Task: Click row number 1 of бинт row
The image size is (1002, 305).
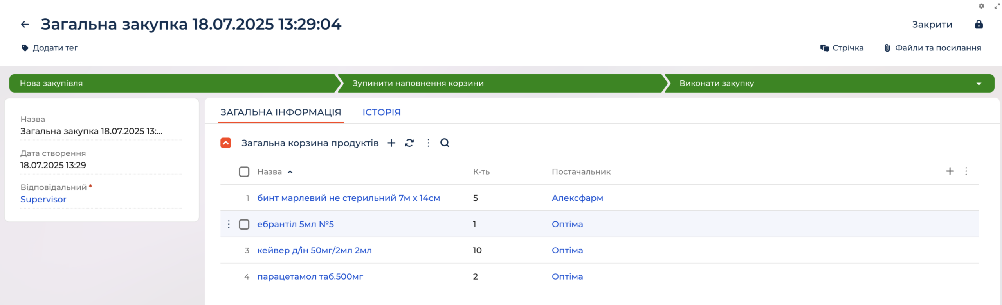Action: (x=247, y=198)
